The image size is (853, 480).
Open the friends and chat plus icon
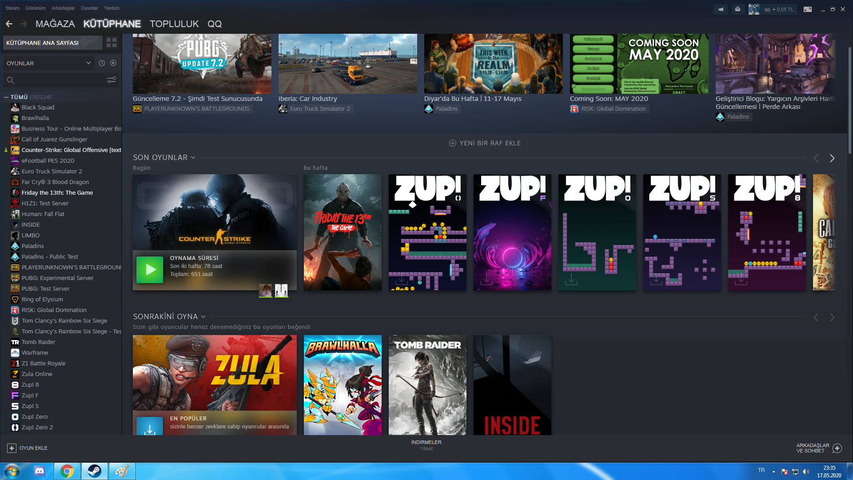(x=837, y=448)
